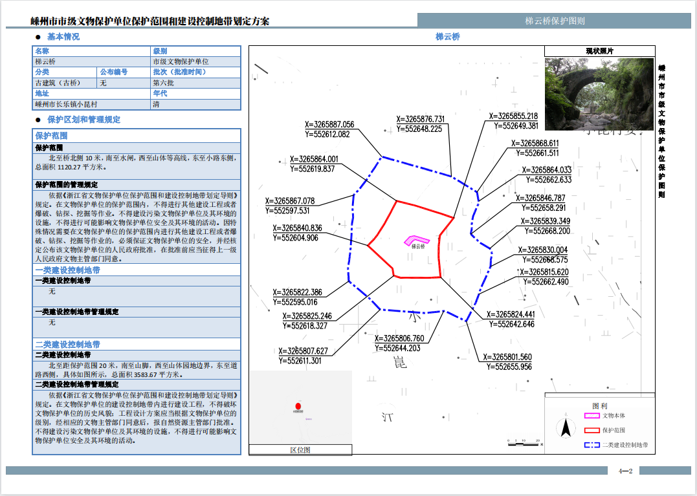
Task: Click the 市级文物保护单位 table cell
Action: [181, 61]
